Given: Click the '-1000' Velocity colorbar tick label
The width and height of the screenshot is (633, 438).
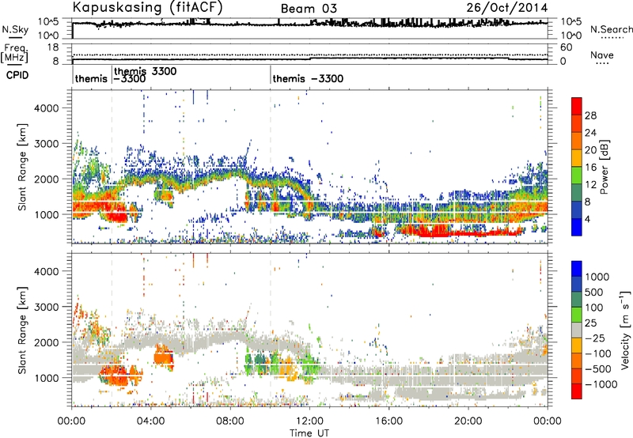Looking at the screenshot, I should pos(601,384).
